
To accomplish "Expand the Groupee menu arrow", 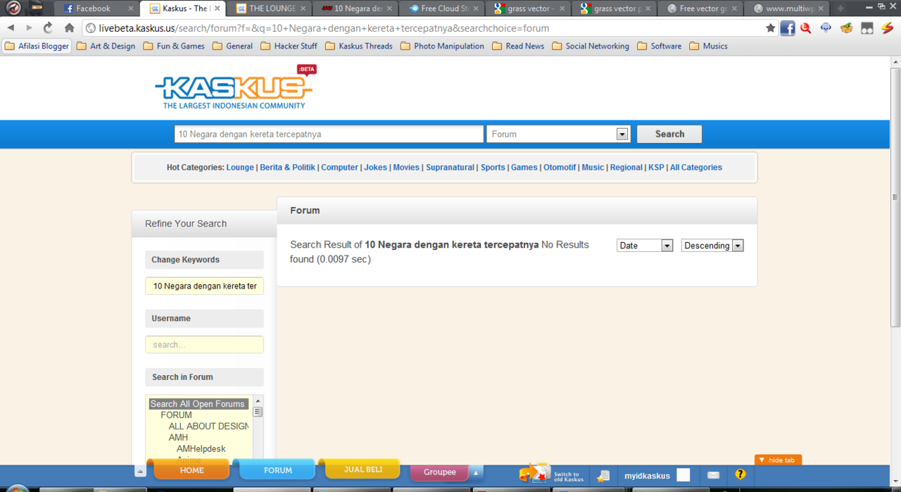I will pyautogui.click(x=476, y=472).
